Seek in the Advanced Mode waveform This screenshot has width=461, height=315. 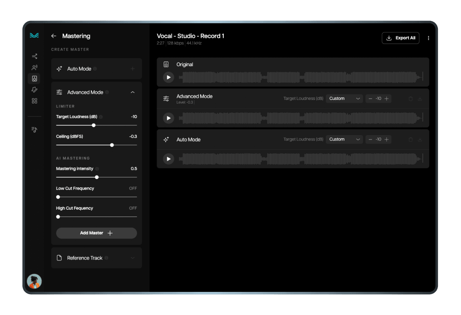coord(301,118)
